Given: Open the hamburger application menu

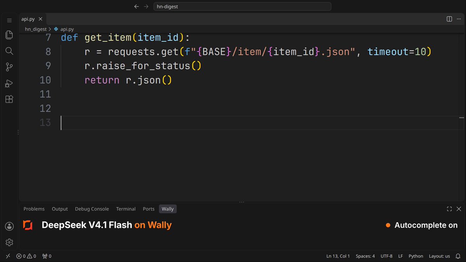Looking at the screenshot, I should (9, 20).
